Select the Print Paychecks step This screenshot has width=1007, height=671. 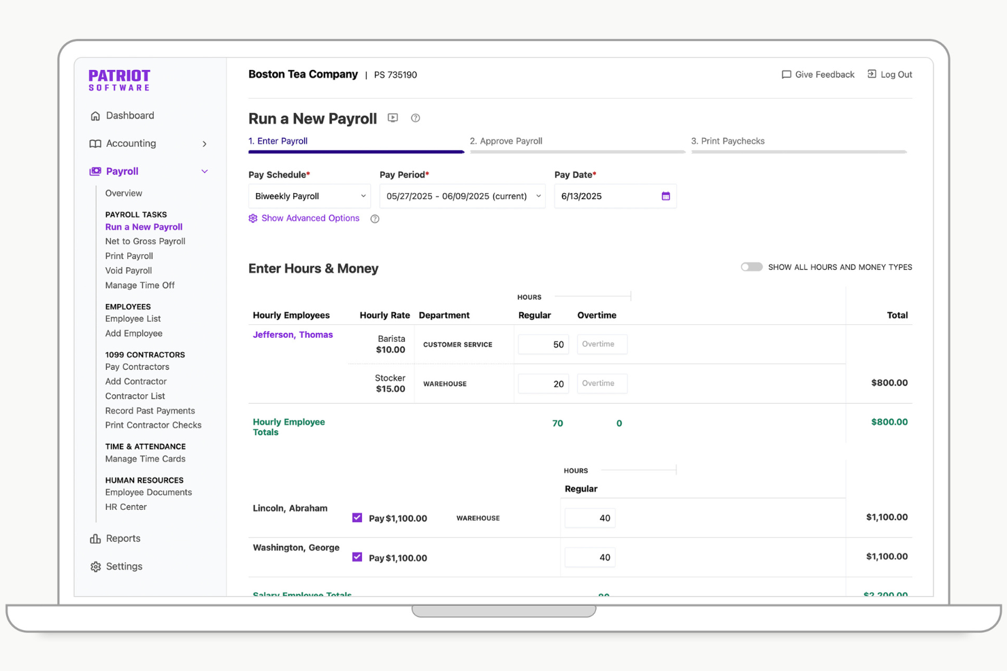[729, 141]
